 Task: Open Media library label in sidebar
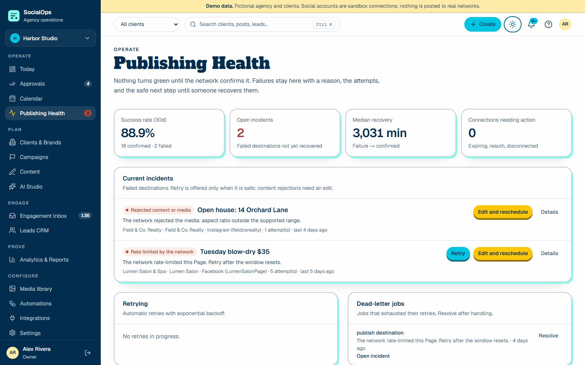(x=36, y=289)
